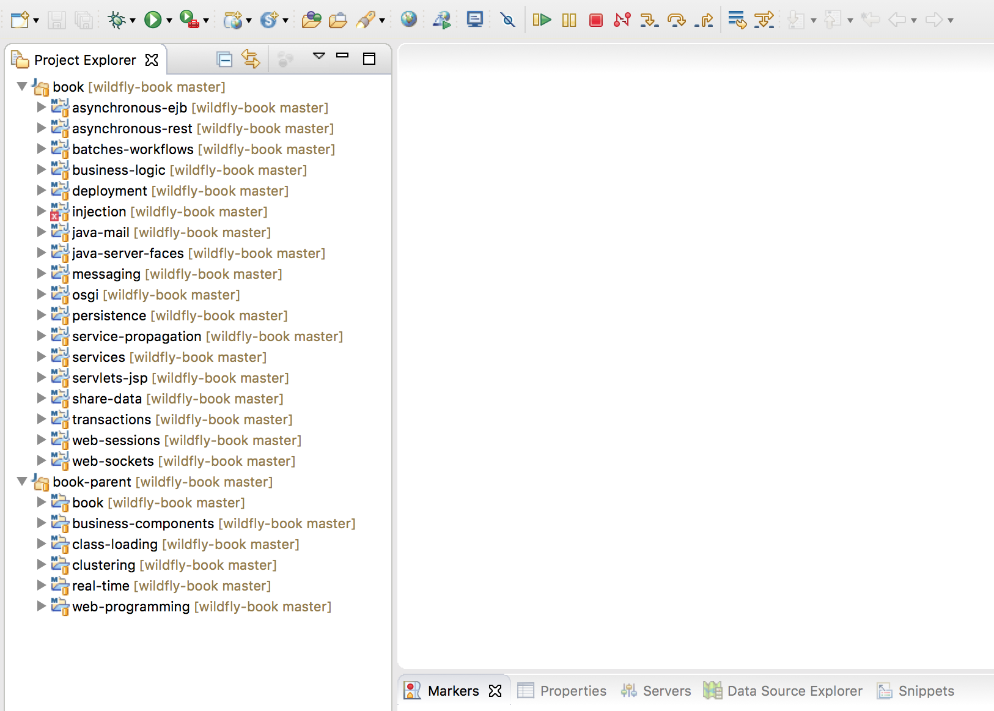
Task: Click the class-loading project icon
Action: click(x=59, y=544)
